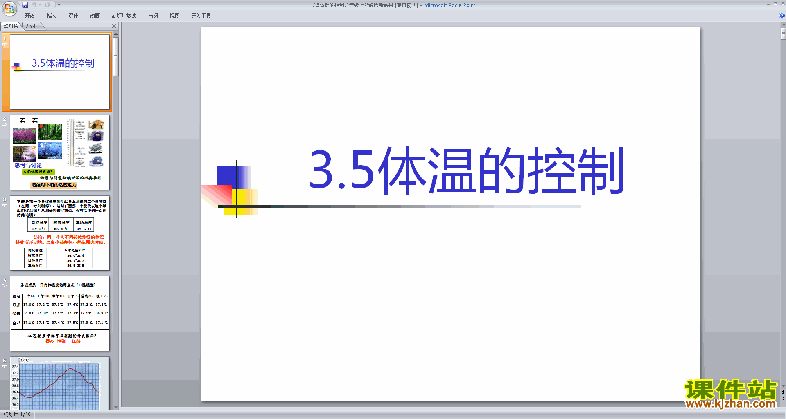Click animation star icon beside slide 5

[5, 366]
